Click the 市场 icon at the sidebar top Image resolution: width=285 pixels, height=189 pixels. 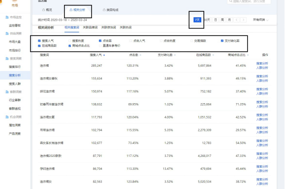point(15,0)
